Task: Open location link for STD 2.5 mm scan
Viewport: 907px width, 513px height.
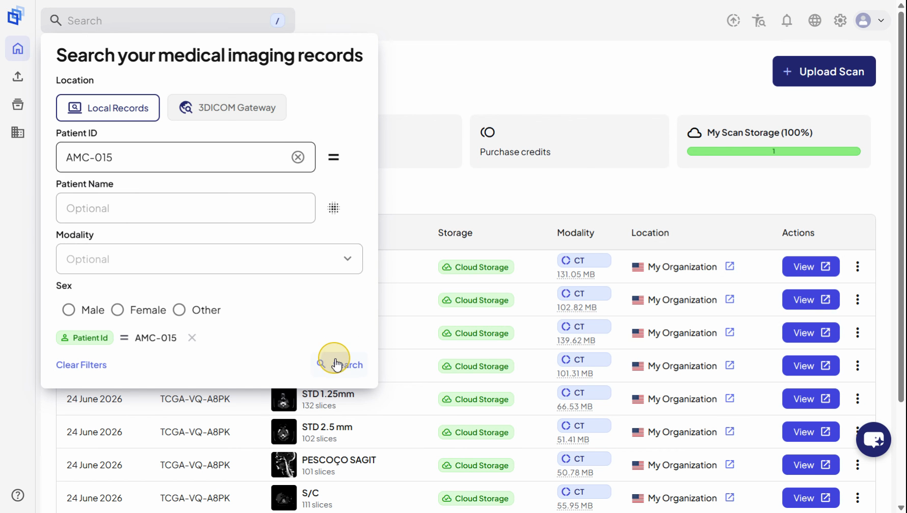Action: [730, 432]
